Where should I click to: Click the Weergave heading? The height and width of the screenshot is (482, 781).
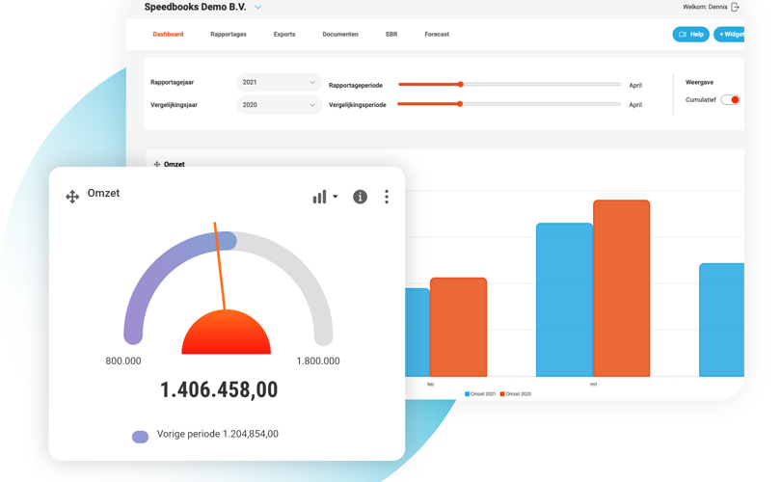(699, 82)
